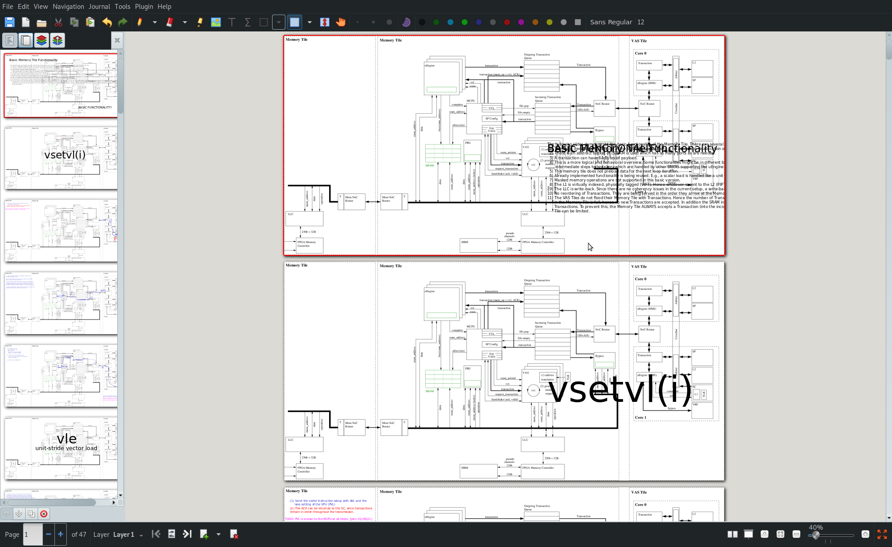Expand insert page options arrow

point(218,534)
